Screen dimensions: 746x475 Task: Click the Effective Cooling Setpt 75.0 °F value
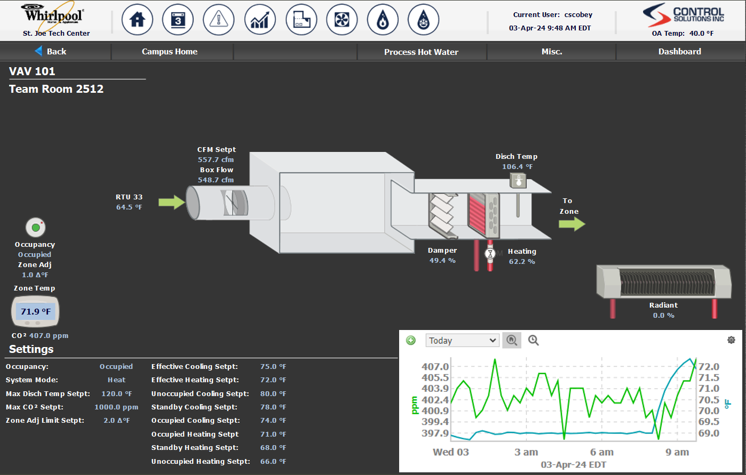click(x=273, y=367)
